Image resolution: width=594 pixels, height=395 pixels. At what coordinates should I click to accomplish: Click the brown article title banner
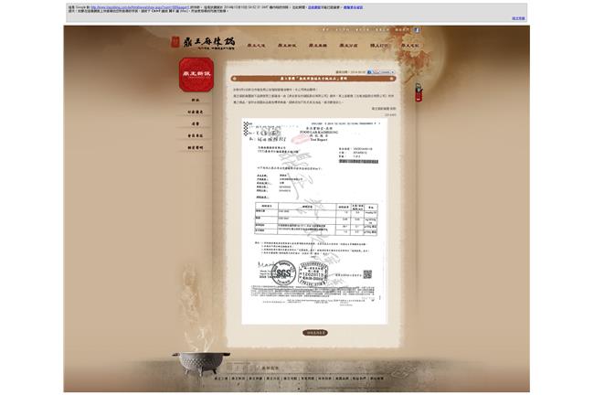[313, 79]
